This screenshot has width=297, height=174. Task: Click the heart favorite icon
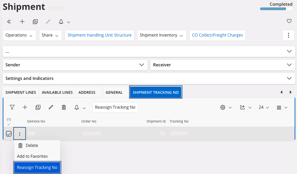[289, 21]
